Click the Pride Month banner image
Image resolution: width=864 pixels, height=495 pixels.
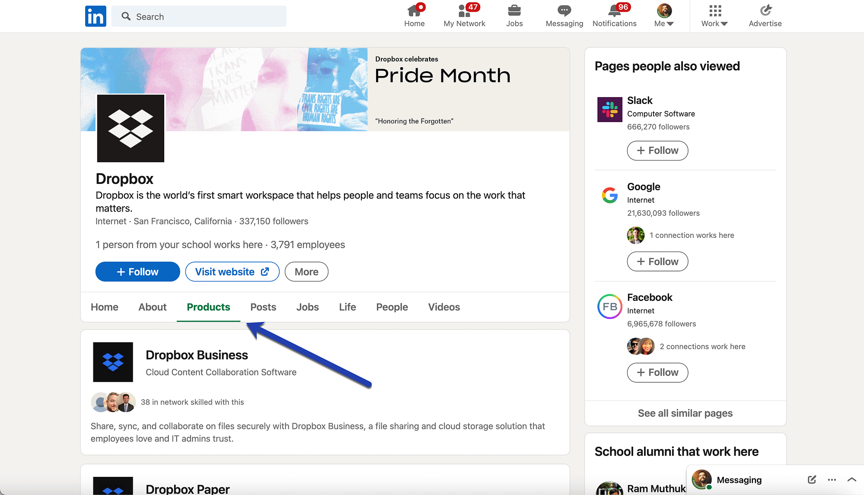(x=325, y=89)
